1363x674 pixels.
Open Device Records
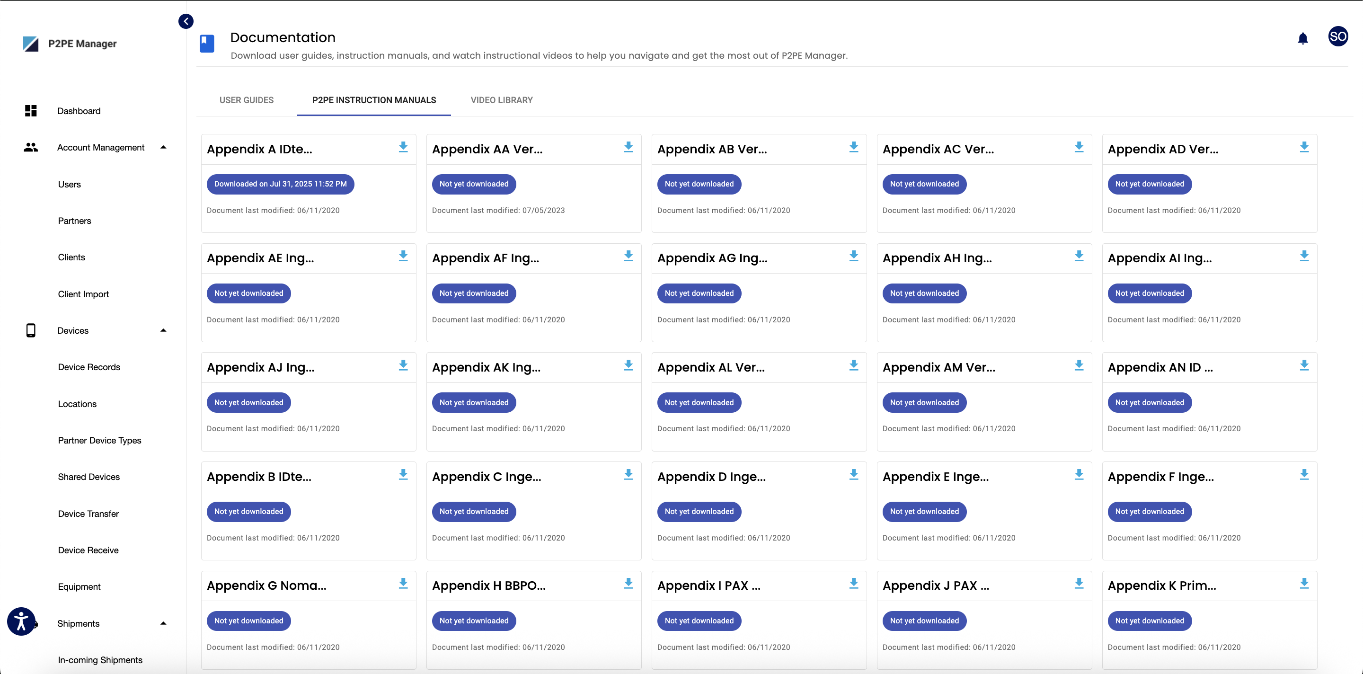pyautogui.click(x=89, y=367)
